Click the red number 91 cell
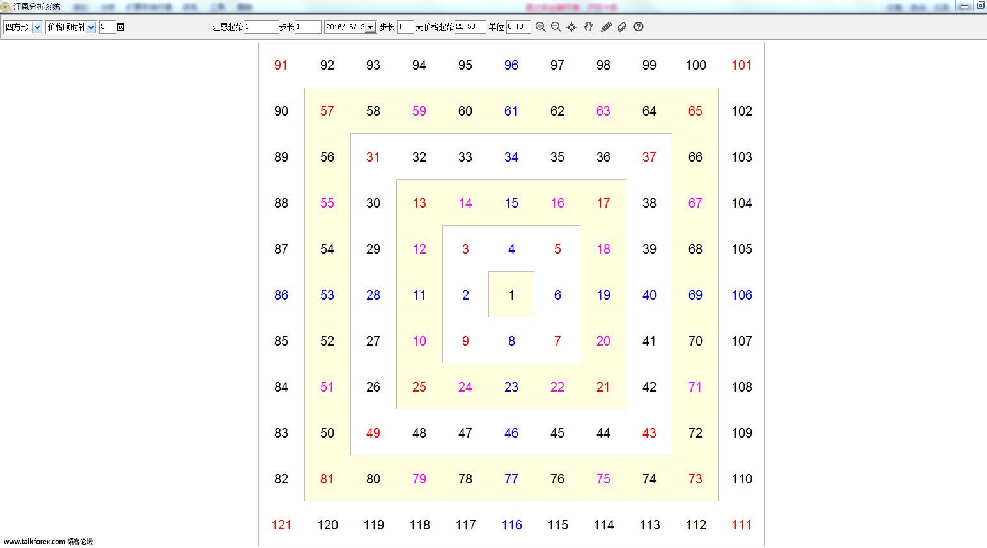987x548 pixels. click(x=281, y=65)
